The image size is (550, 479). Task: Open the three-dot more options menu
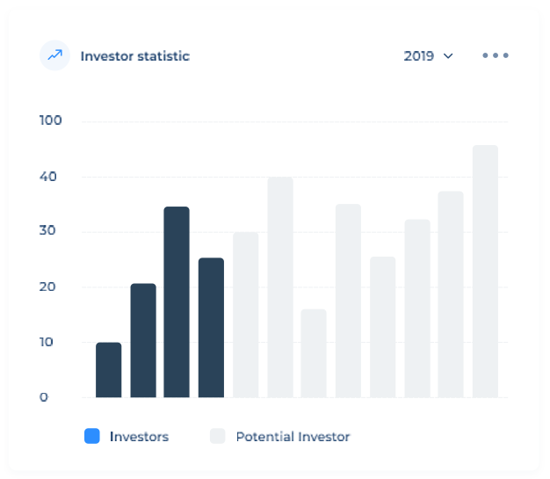[x=496, y=55]
